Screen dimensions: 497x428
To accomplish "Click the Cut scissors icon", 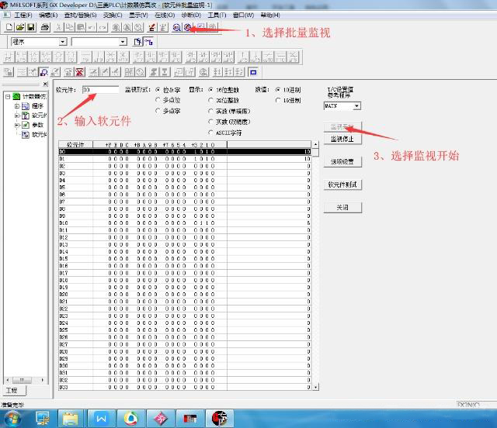I will 59,27.
